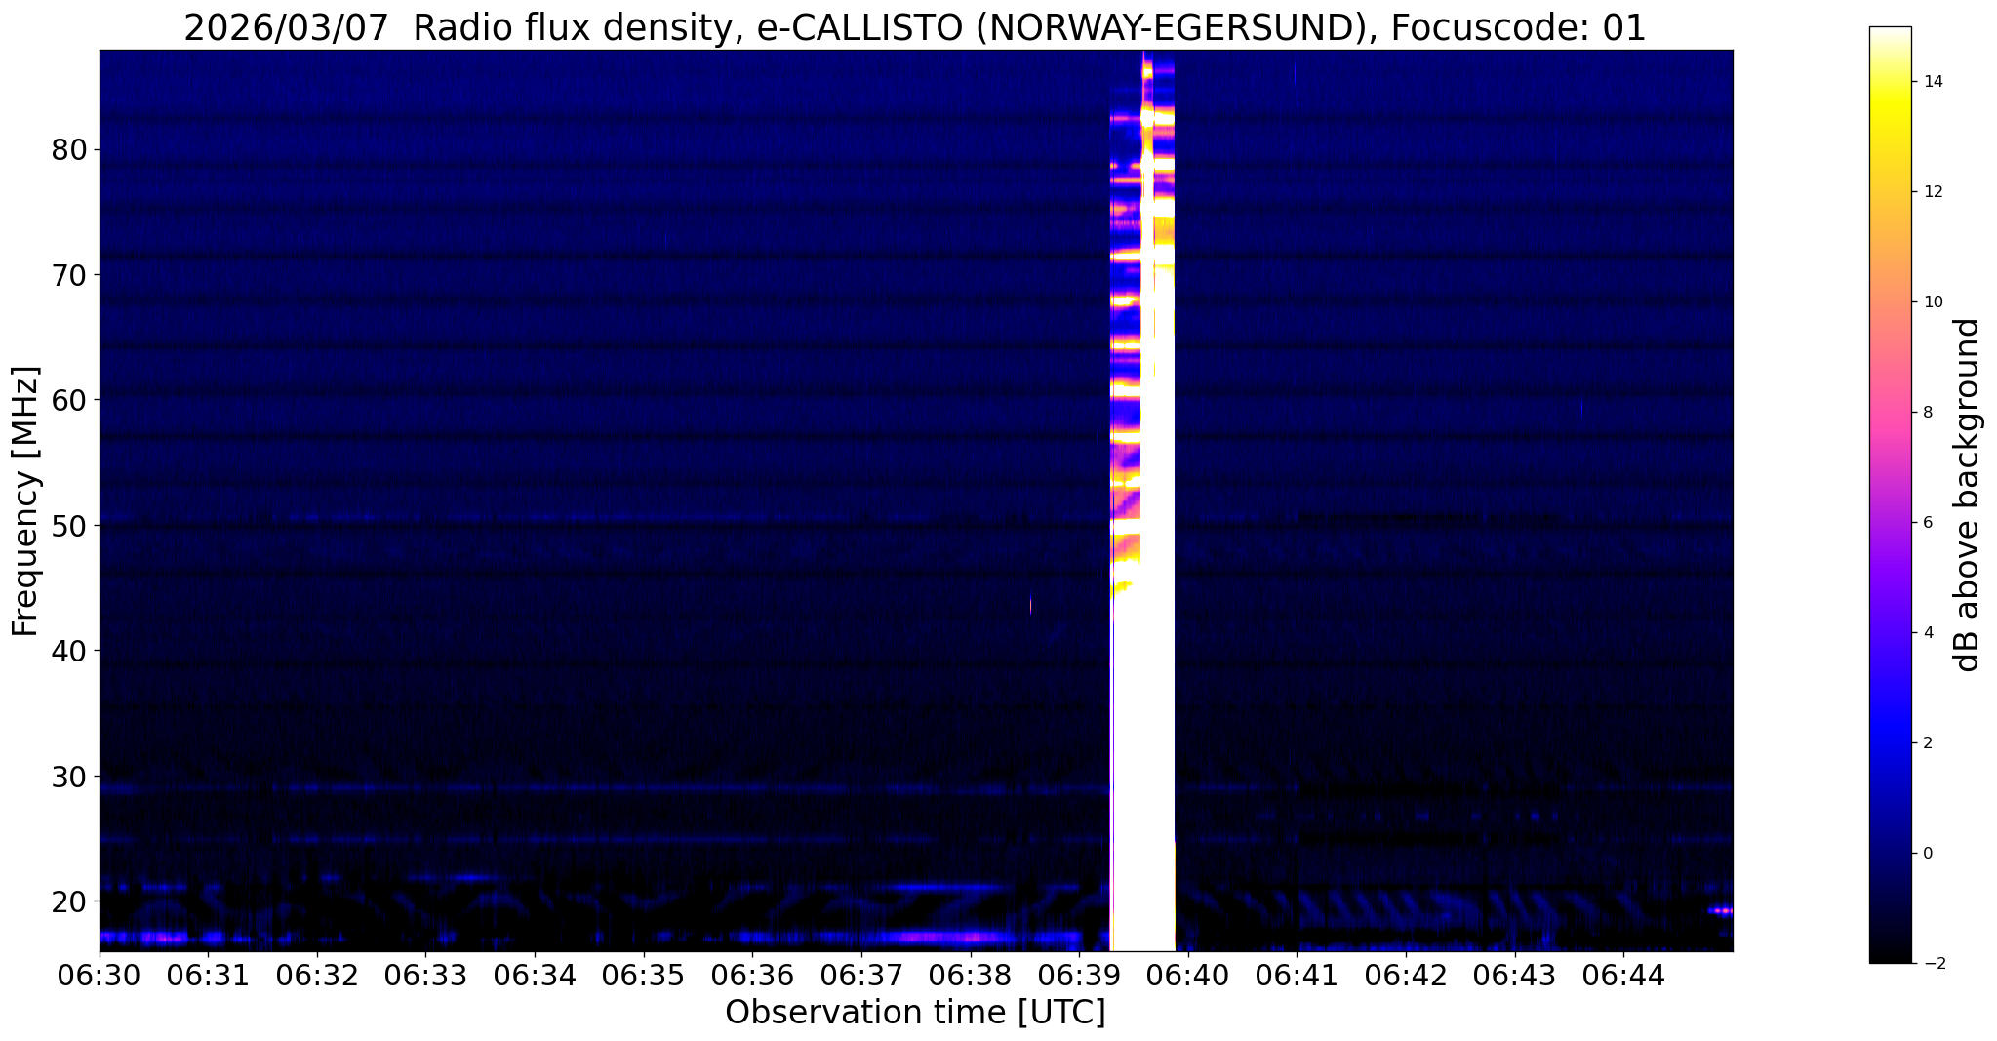Click the 20 MHz frequency tick label
1997x1041 pixels.
[69, 901]
